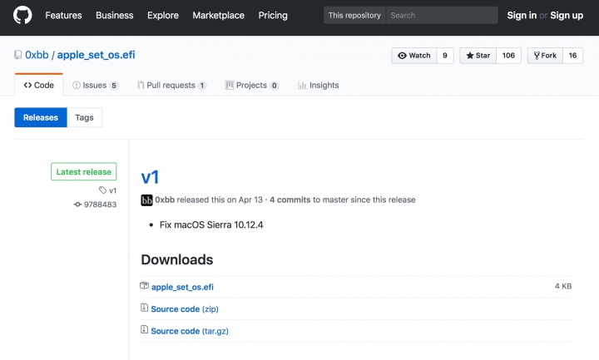599x360 pixels.
Task: Open the large v1 release title
Action: [x=150, y=178]
